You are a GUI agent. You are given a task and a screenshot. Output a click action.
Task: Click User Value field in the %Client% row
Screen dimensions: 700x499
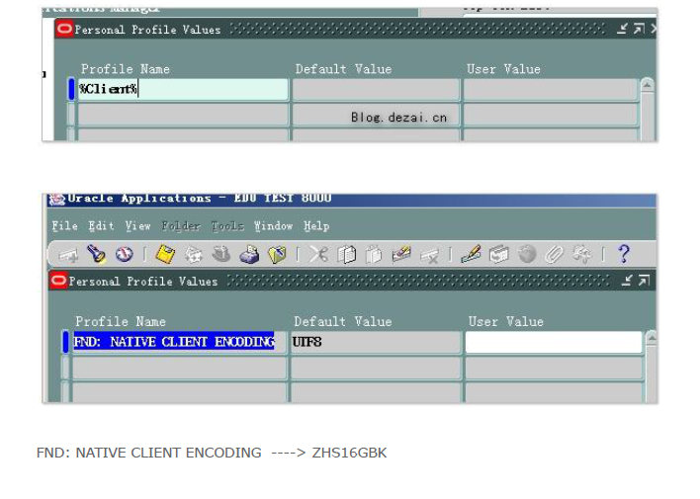551,89
